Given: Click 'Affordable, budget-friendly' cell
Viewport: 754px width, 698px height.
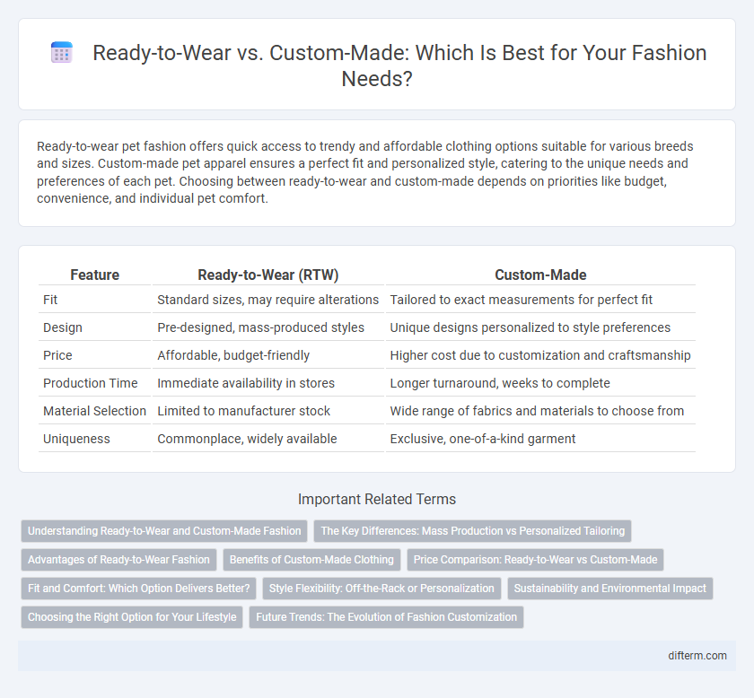Looking at the screenshot, I should coord(268,356).
